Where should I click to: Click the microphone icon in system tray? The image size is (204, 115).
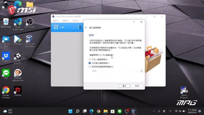(159, 111)
